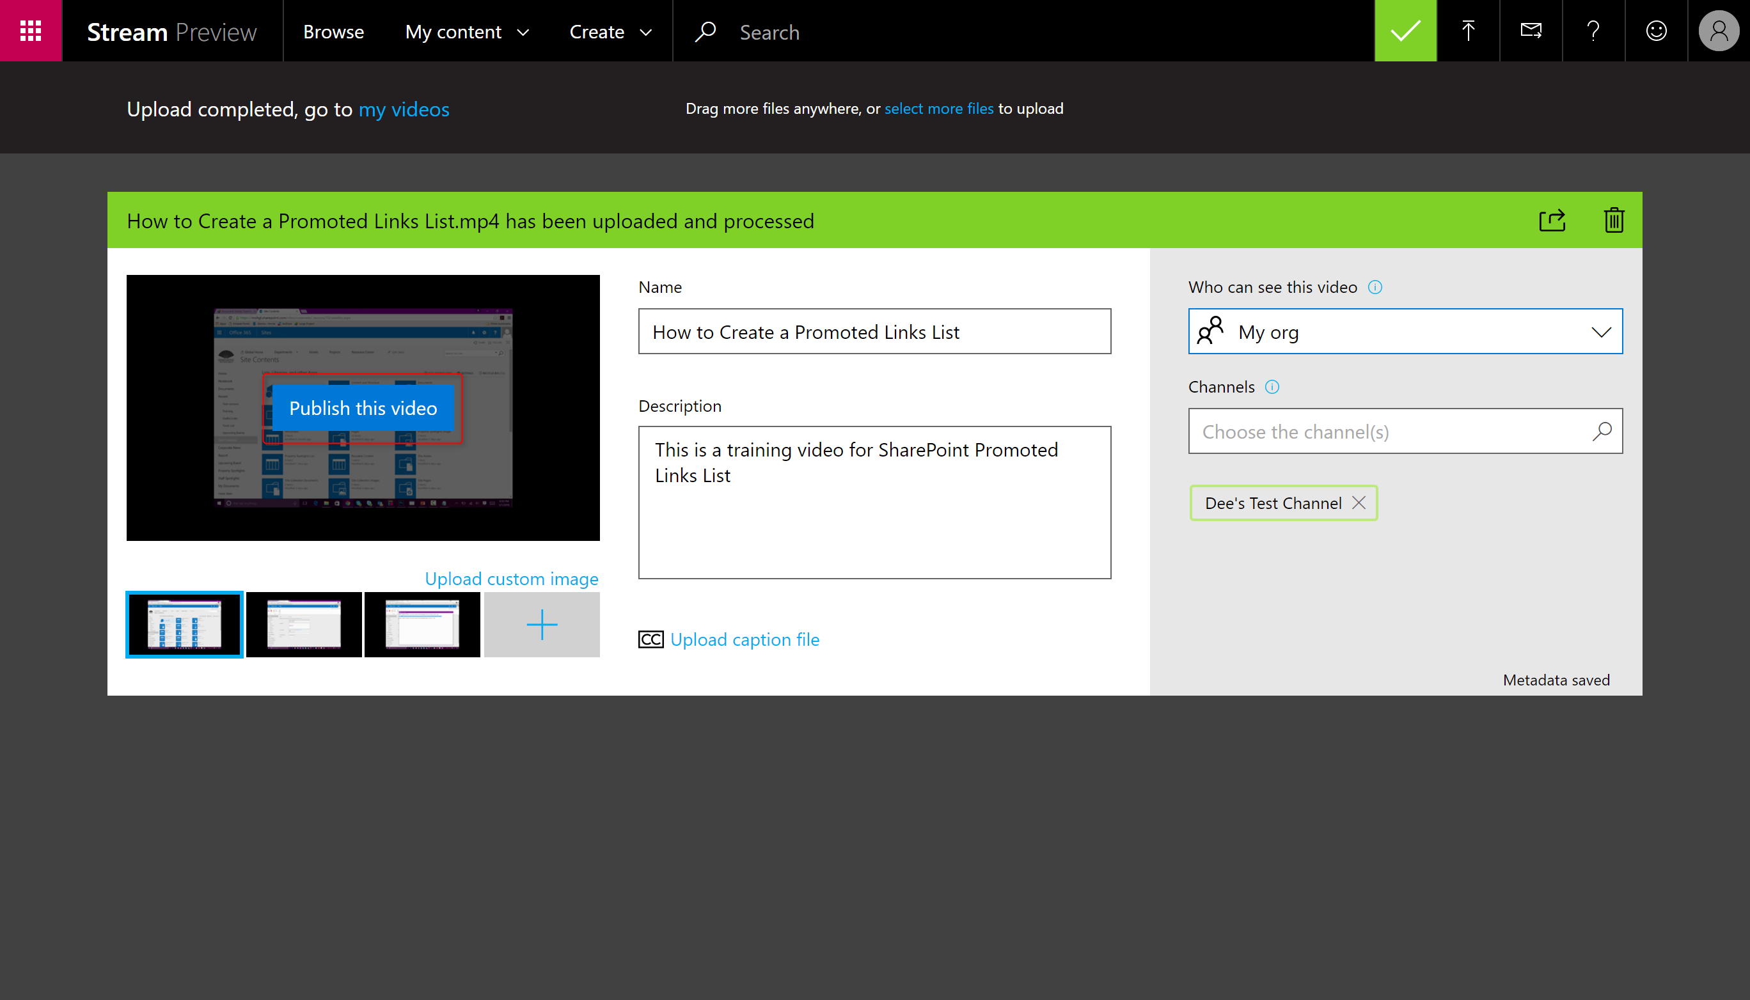The width and height of the screenshot is (1750, 1000).
Task: Open the app launcher waffle icon
Action: coord(31,31)
